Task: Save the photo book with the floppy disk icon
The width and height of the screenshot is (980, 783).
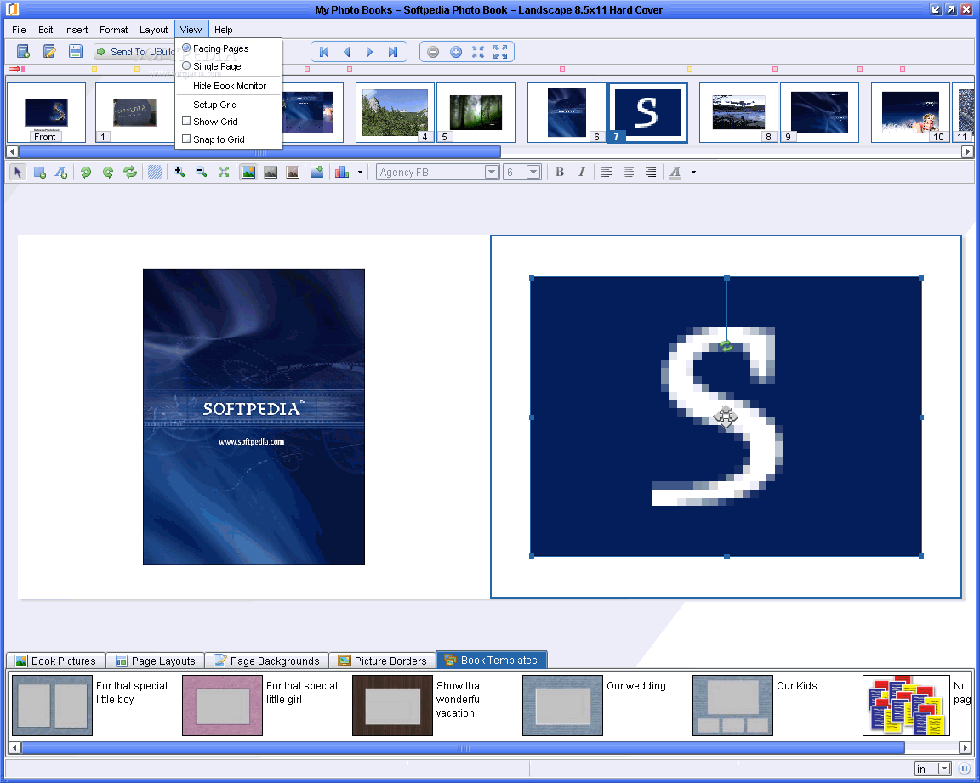Action: click(76, 52)
